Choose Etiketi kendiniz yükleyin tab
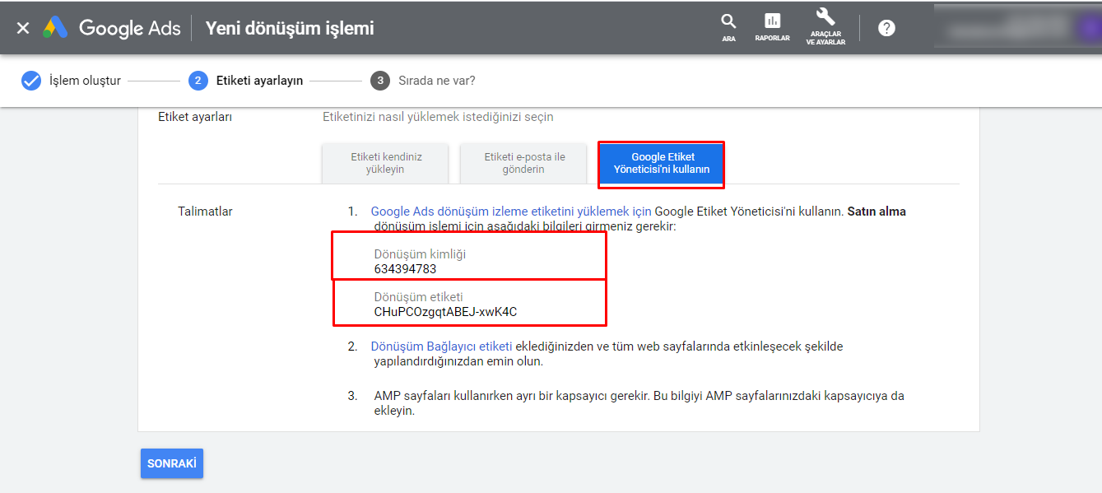 (x=385, y=163)
